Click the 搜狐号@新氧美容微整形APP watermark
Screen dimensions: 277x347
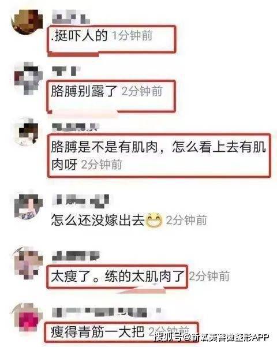[x=212, y=337]
